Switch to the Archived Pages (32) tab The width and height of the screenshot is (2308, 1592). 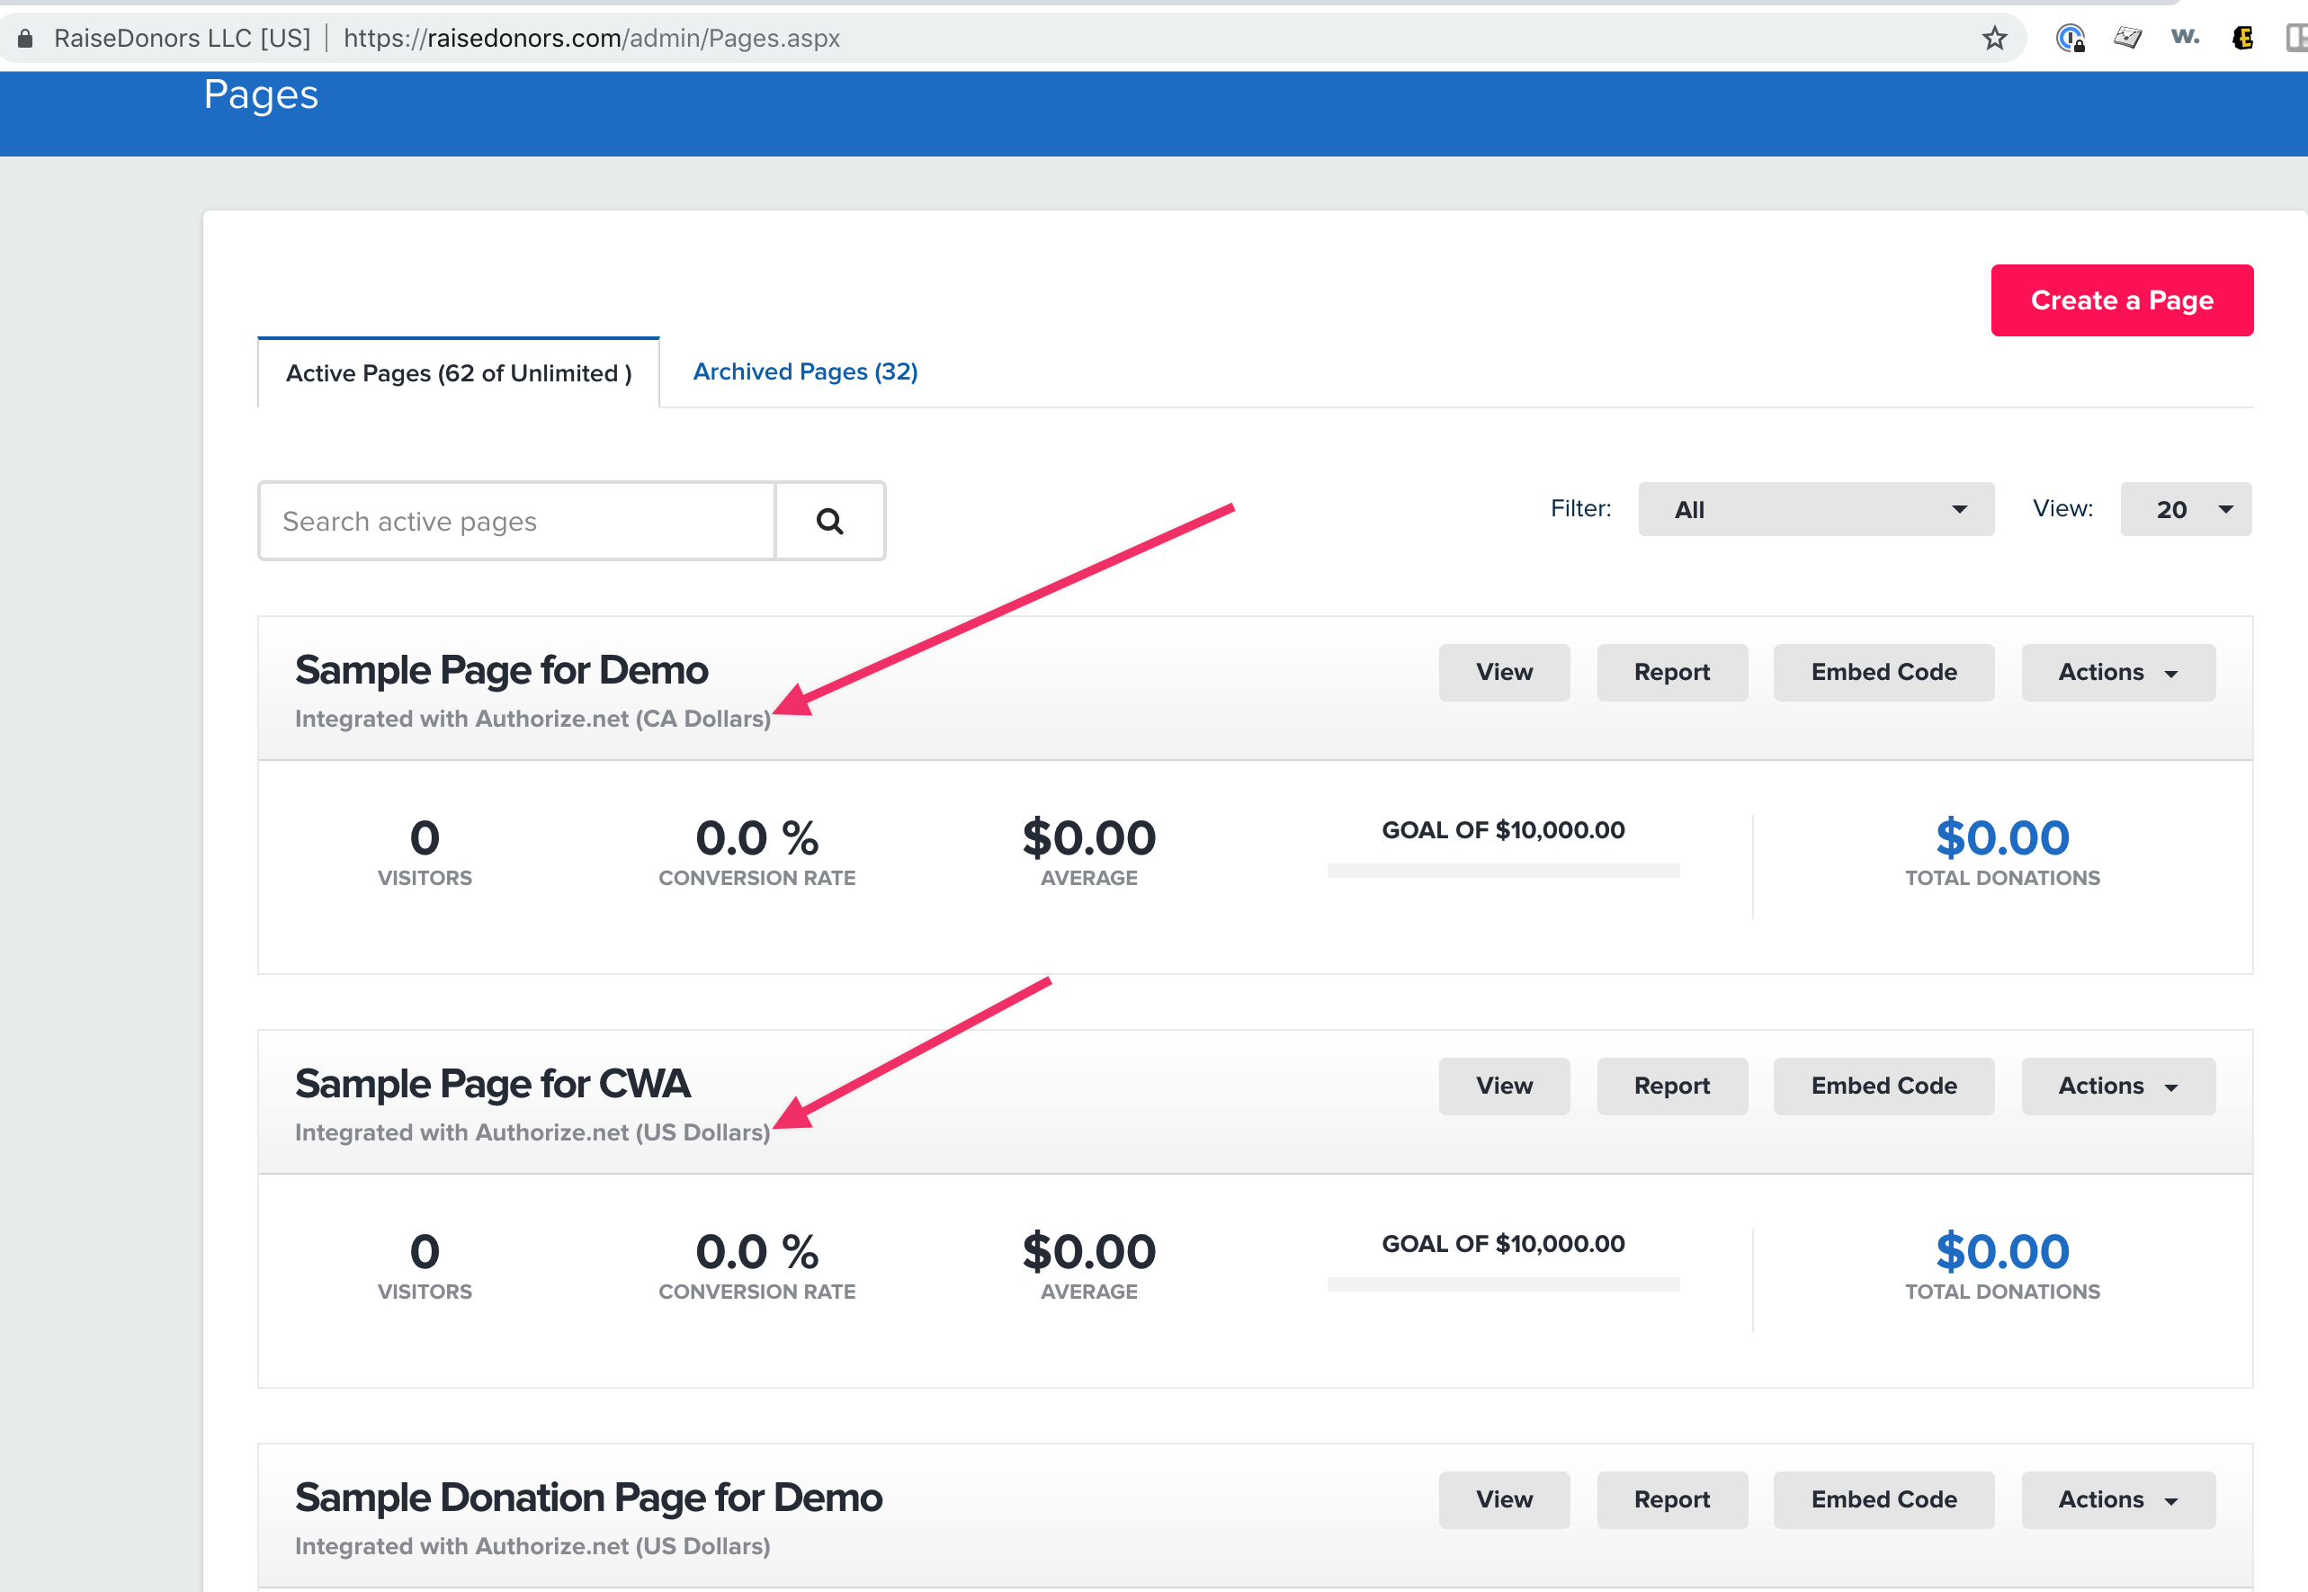point(805,371)
